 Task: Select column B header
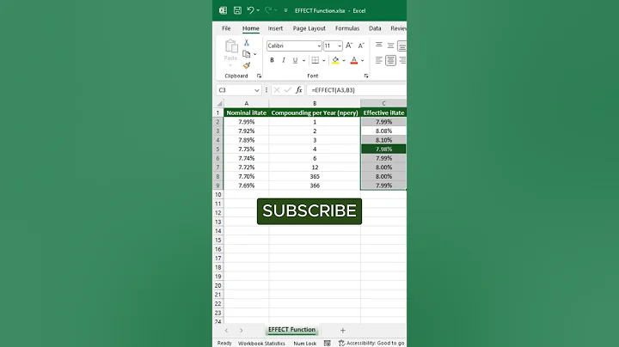(315, 103)
